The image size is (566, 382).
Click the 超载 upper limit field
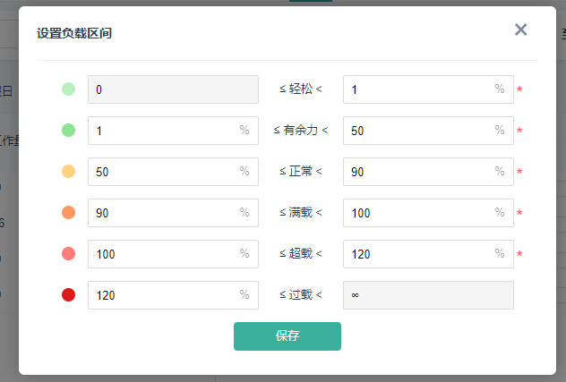418,254
